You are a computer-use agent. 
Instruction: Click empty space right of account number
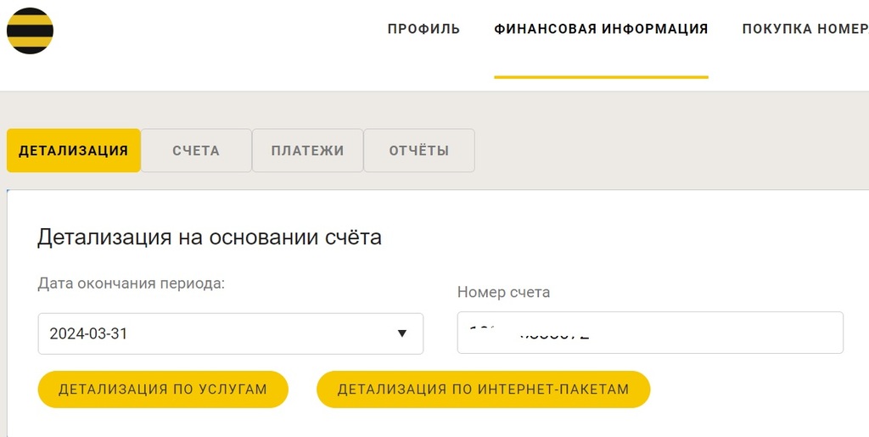click(x=721, y=333)
